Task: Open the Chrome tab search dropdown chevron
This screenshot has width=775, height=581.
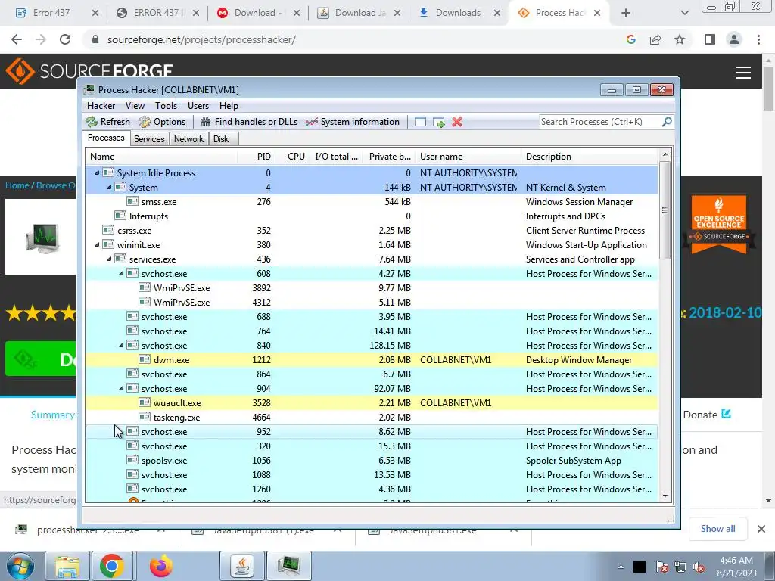Action: (684, 13)
